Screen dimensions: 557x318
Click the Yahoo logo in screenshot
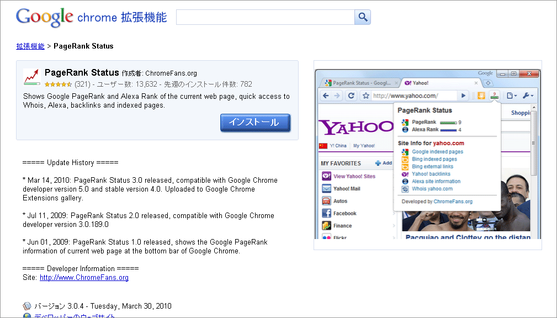[356, 127]
